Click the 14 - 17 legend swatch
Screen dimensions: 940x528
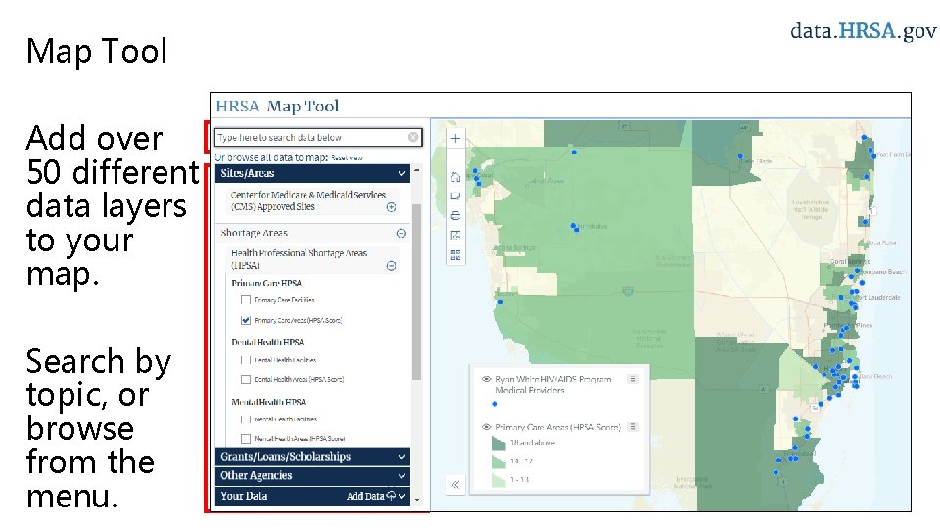[x=498, y=461]
